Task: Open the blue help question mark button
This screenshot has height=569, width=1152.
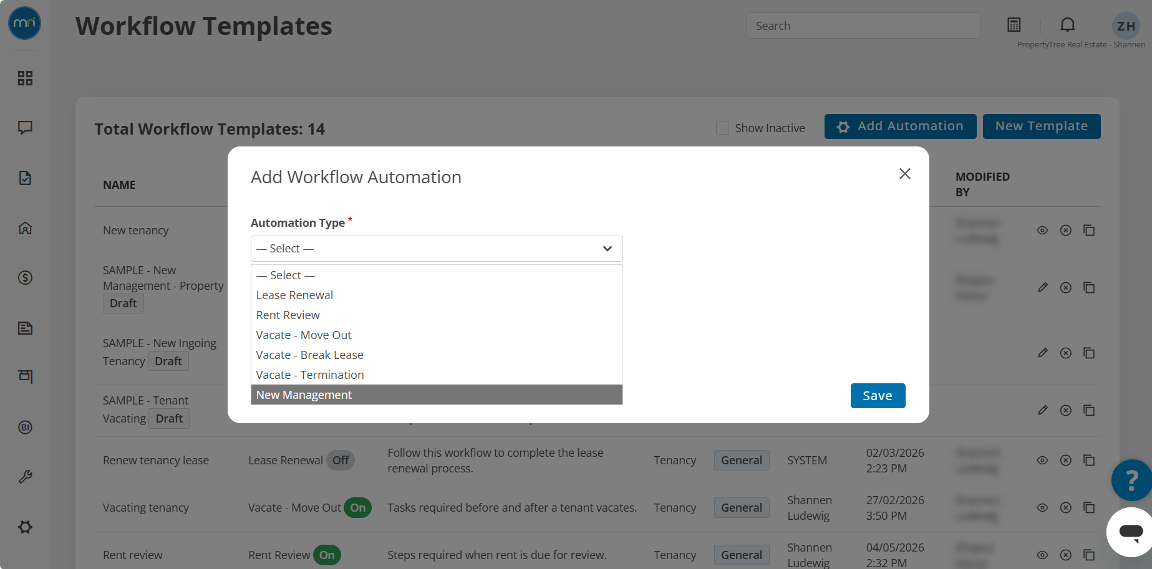Action: (1131, 480)
